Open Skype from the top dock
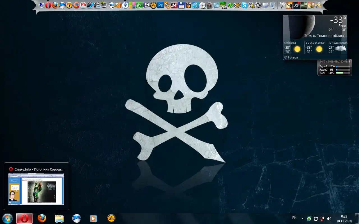The width and height of the screenshot is (359, 224). click(x=245, y=5)
